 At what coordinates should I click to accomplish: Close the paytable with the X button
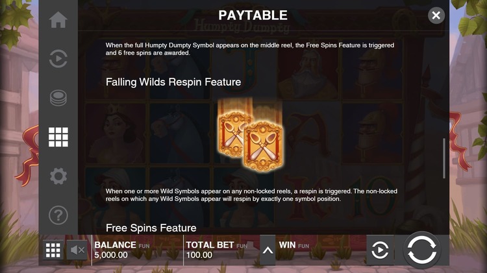pyautogui.click(x=436, y=15)
